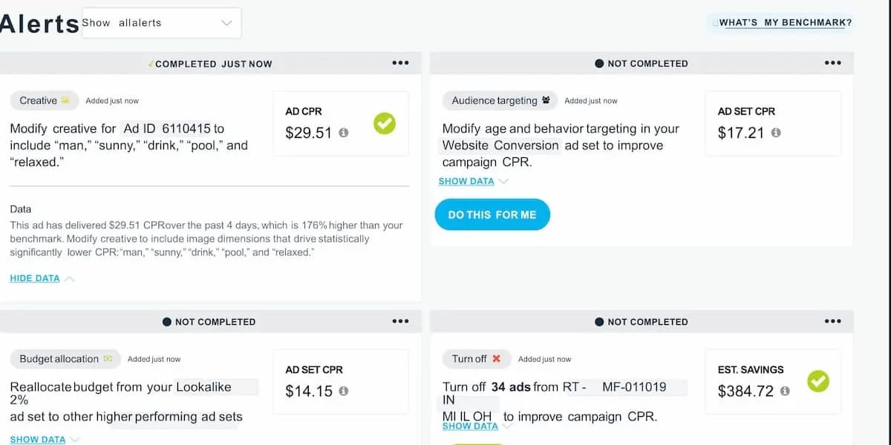Toggle NOT COMPLETED status on Audience targeting card
The image size is (891, 445).
642,64
